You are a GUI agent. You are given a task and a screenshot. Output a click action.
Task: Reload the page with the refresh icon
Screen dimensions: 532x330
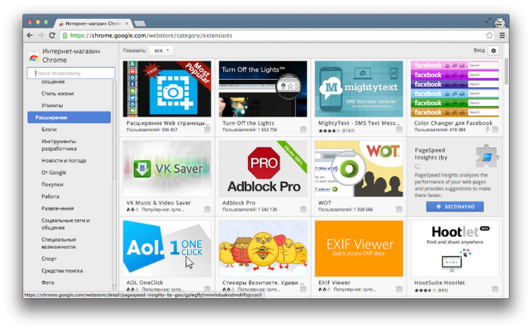click(x=52, y=35)
